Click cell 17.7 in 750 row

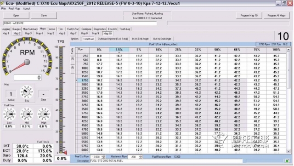[x=99, y=64]
